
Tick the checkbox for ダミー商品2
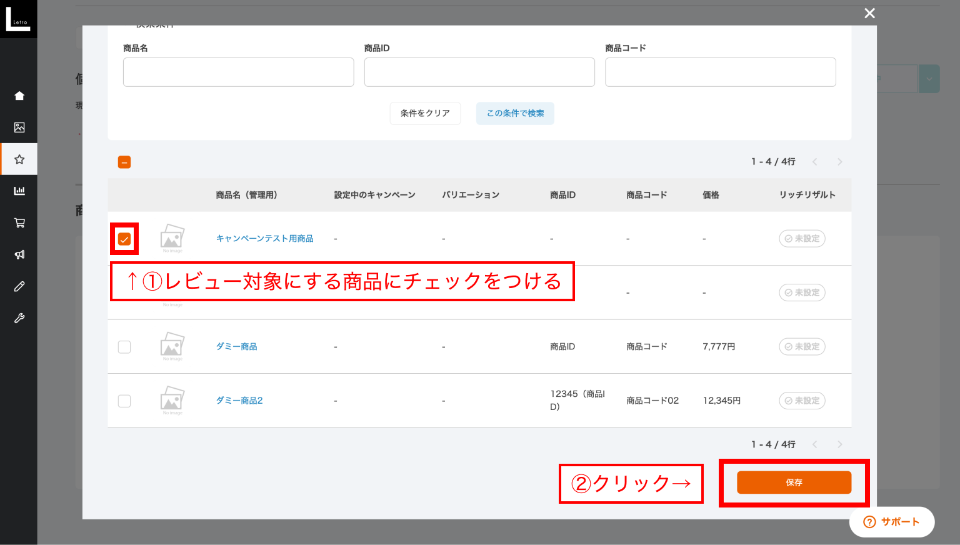click(124, 401)
